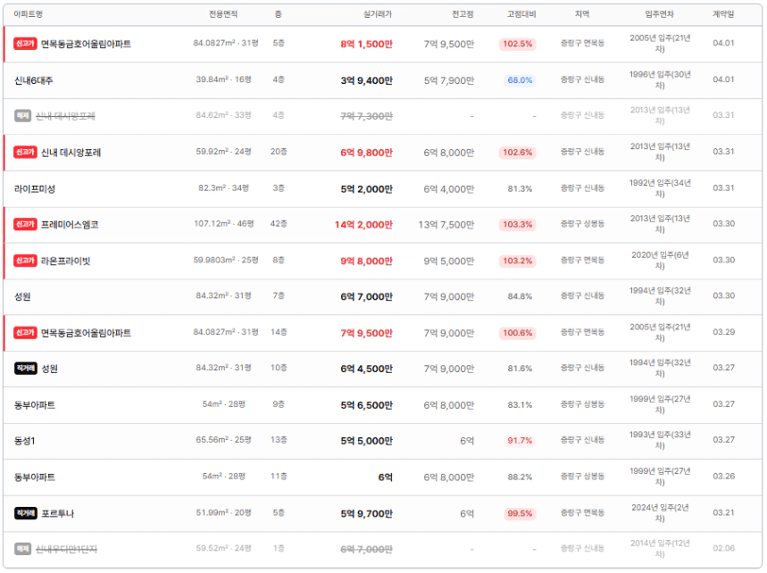The height and width of the screenshot is (573, 767).
Task: Open the 신내6대주 apartment listing
Action: (34, 80)
